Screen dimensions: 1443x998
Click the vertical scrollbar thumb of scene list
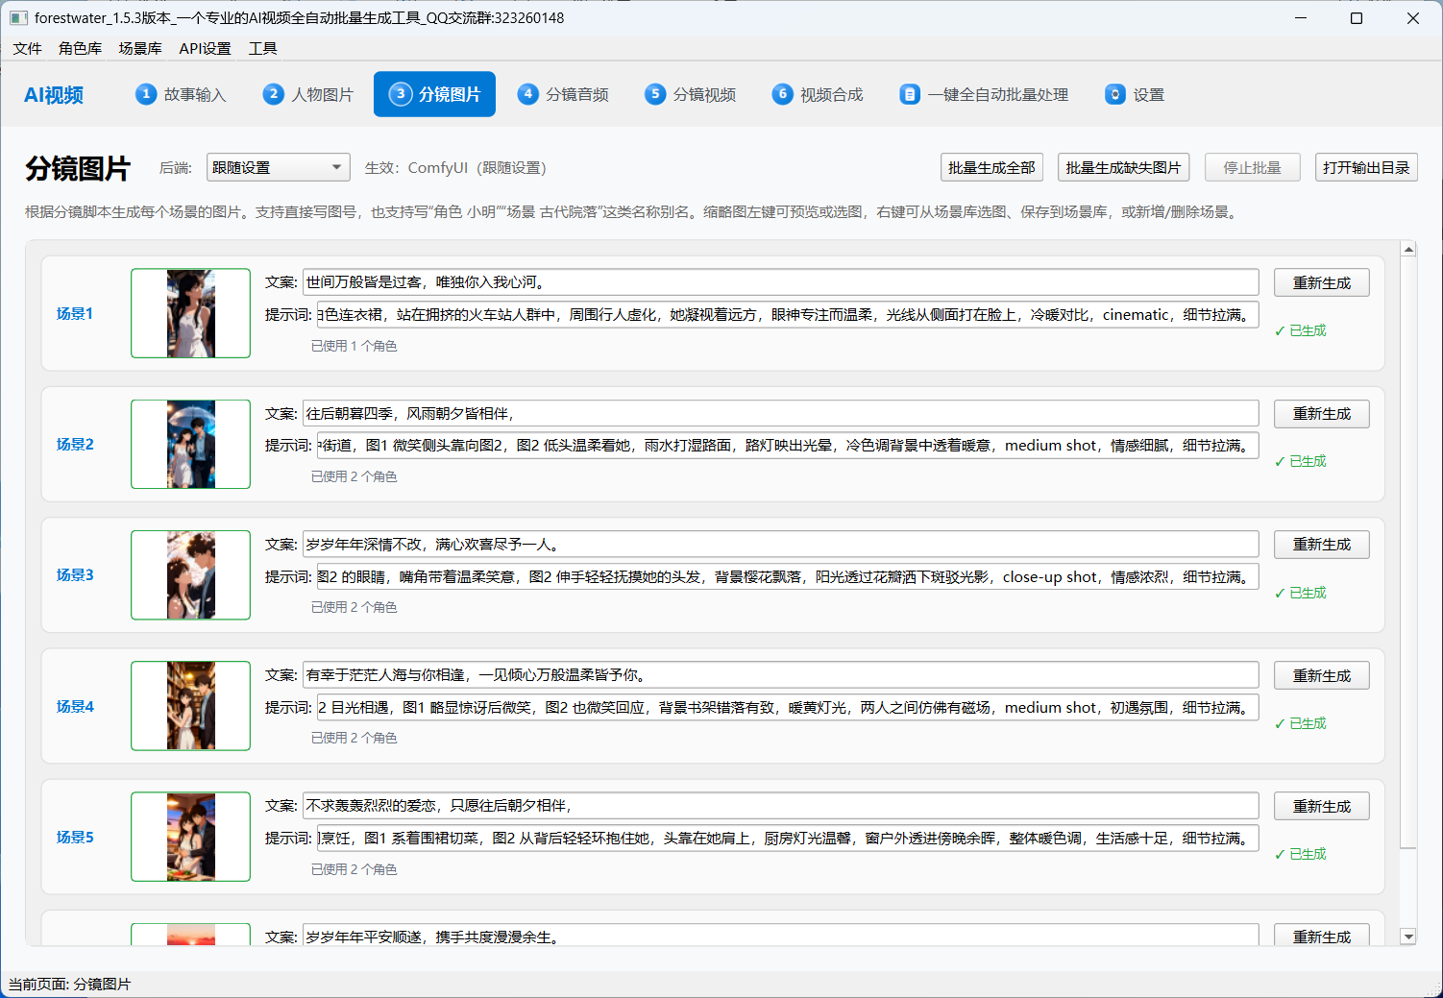(x=1408, y=553)
